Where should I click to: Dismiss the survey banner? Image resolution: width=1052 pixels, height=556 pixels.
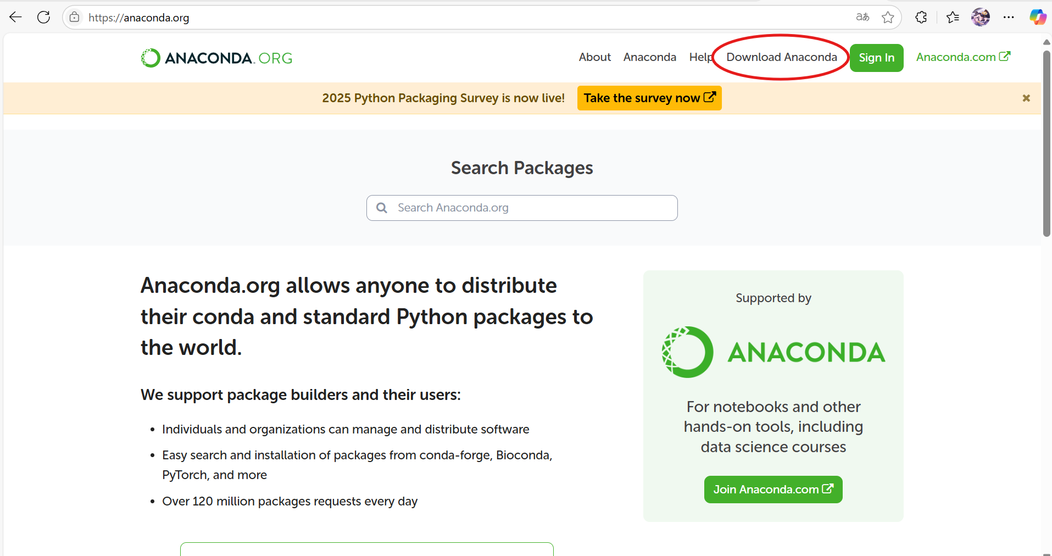(x=1026, y=98)
